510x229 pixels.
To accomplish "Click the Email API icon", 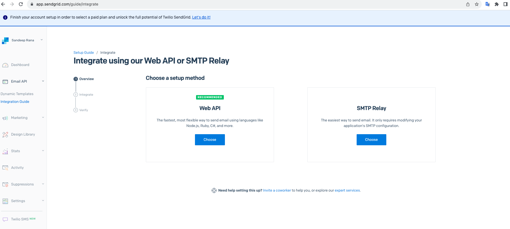I will pos(5,82).
